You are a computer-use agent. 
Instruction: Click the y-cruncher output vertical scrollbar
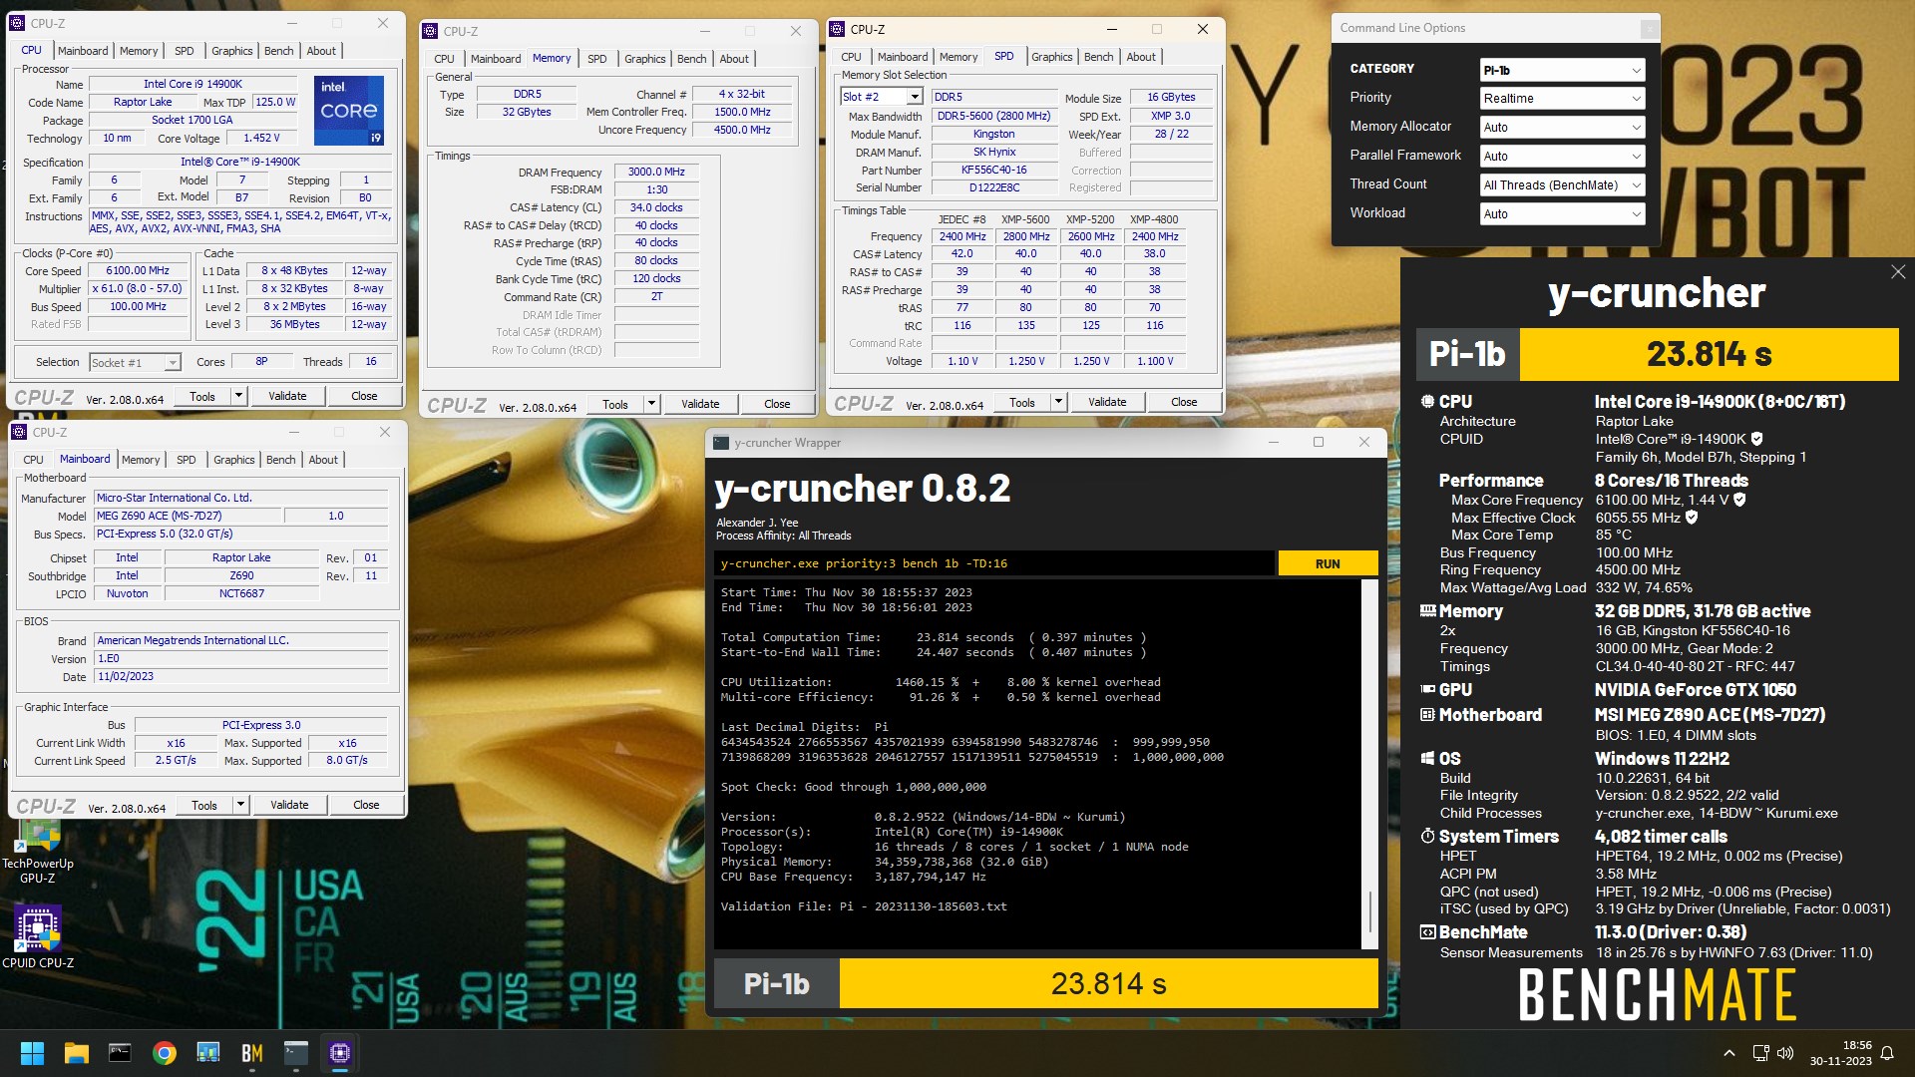coord(1370,763)
